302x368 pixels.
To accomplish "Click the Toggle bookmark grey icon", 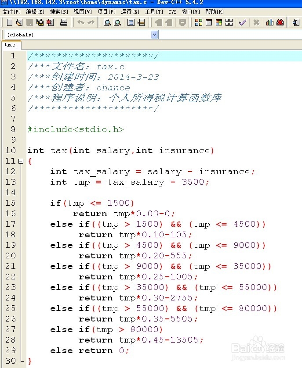I will tap(169, 22).
